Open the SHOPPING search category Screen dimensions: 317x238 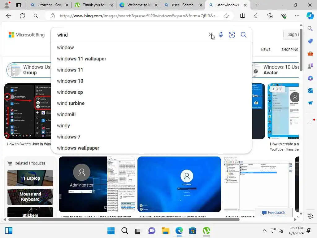[290, 50]
